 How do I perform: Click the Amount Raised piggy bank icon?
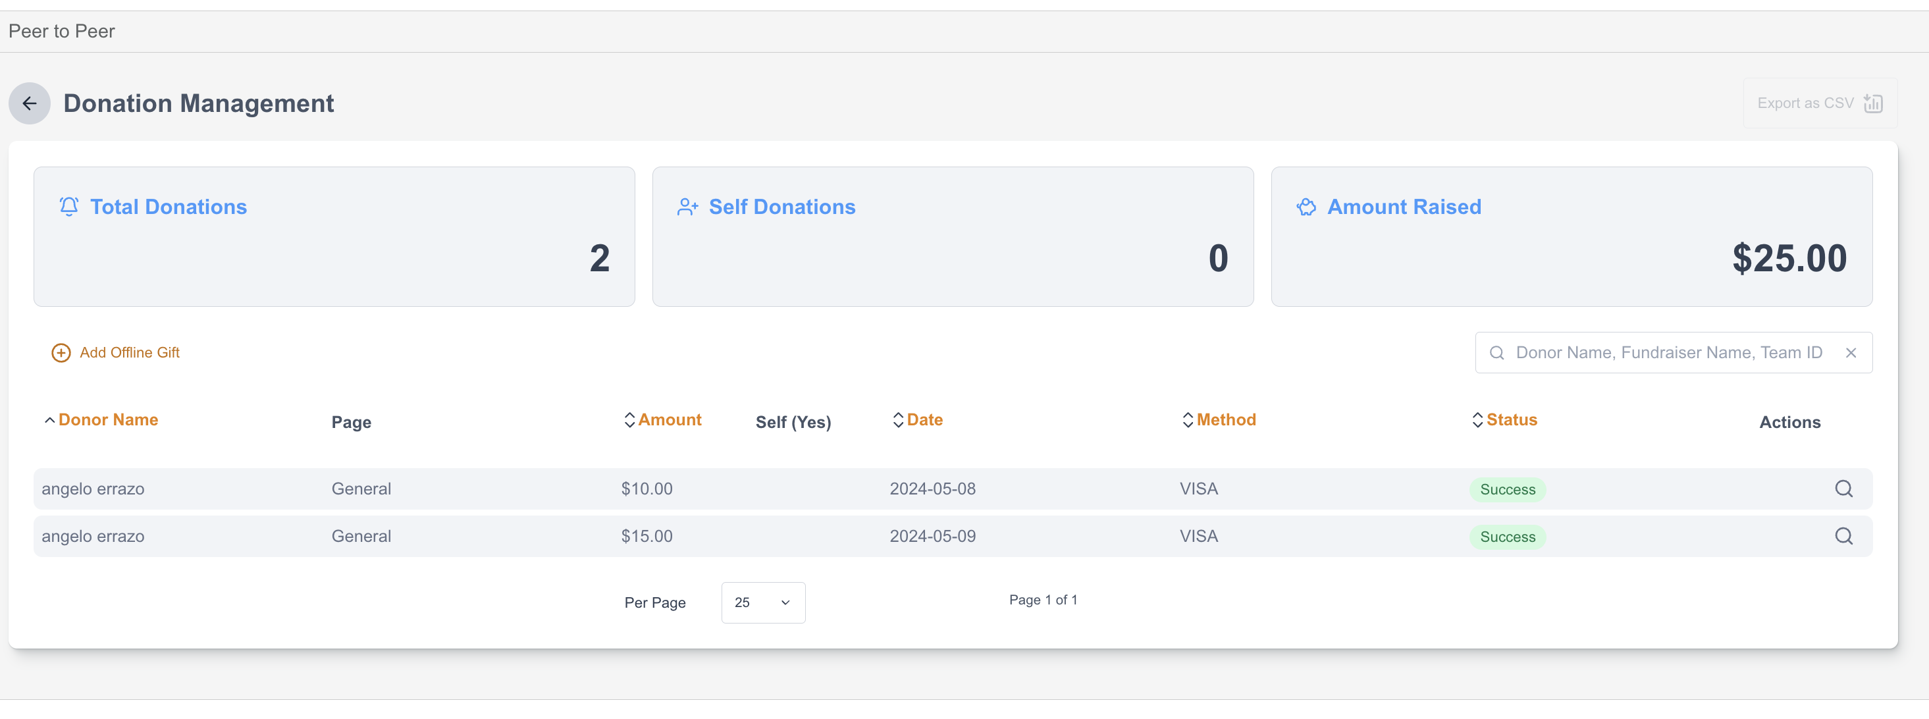(1306, 207)
